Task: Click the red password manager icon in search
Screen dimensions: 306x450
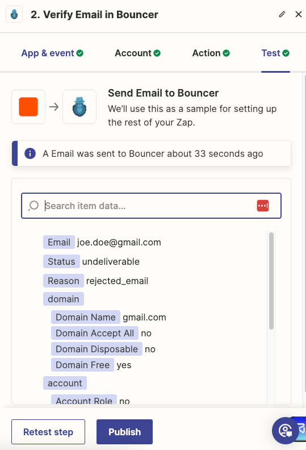Action: click(263, 206)
